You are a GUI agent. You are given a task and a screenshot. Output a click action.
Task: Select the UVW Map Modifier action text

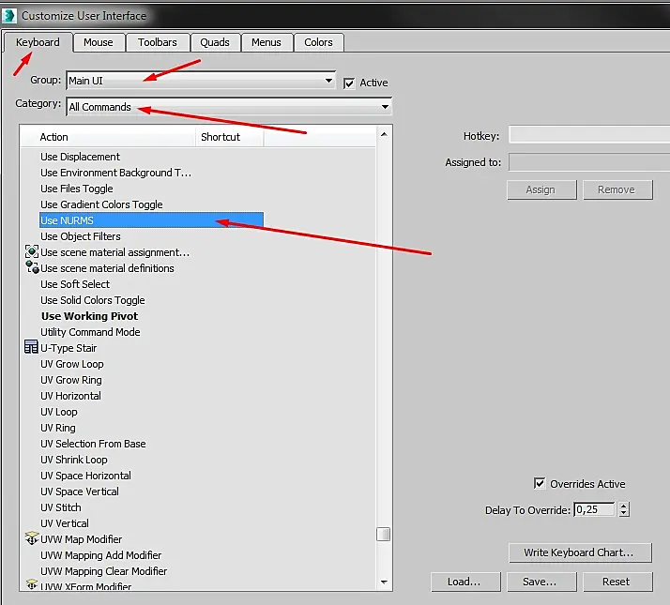[82, 539]
